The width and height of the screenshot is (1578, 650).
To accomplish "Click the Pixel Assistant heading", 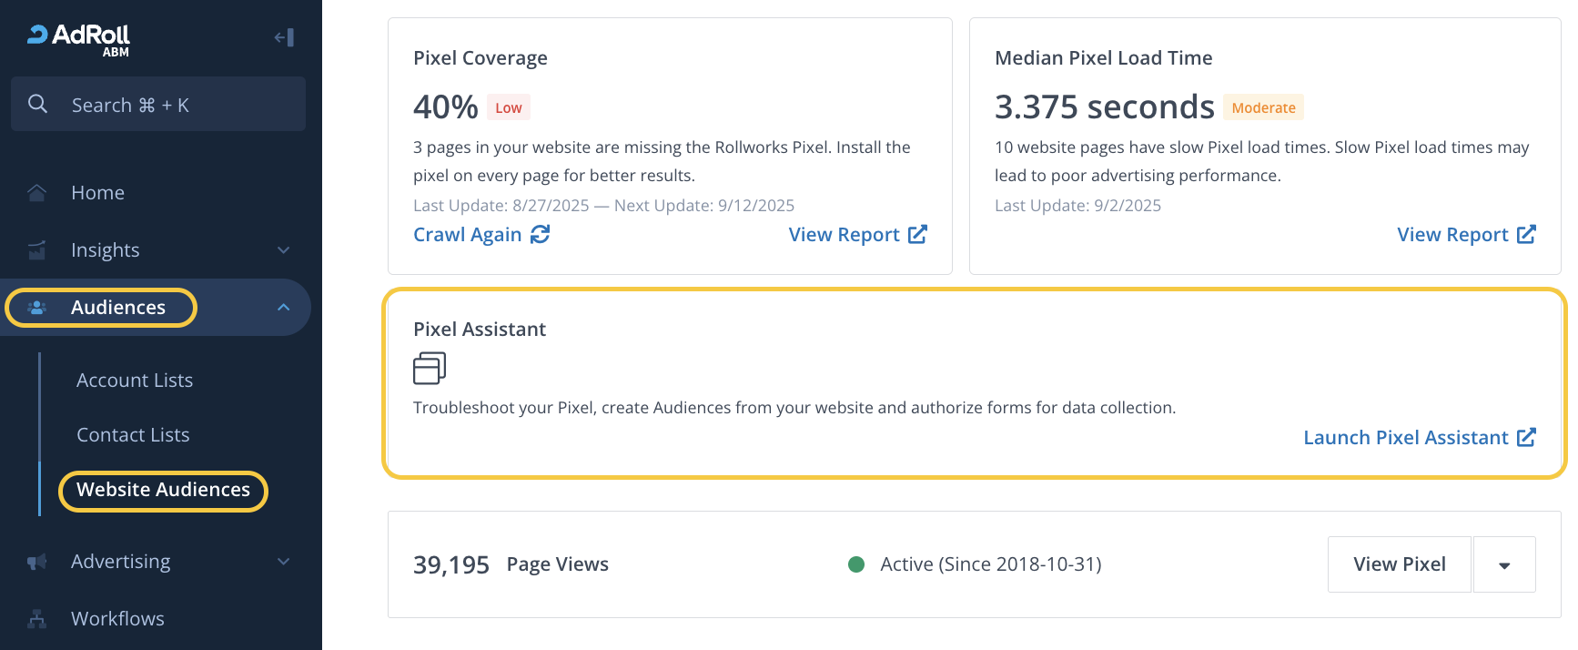I will coord(480,330).
